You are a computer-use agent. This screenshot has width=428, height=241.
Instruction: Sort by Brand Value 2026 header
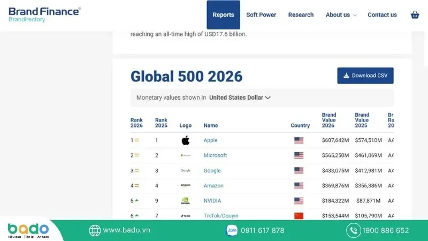point(329,120)
